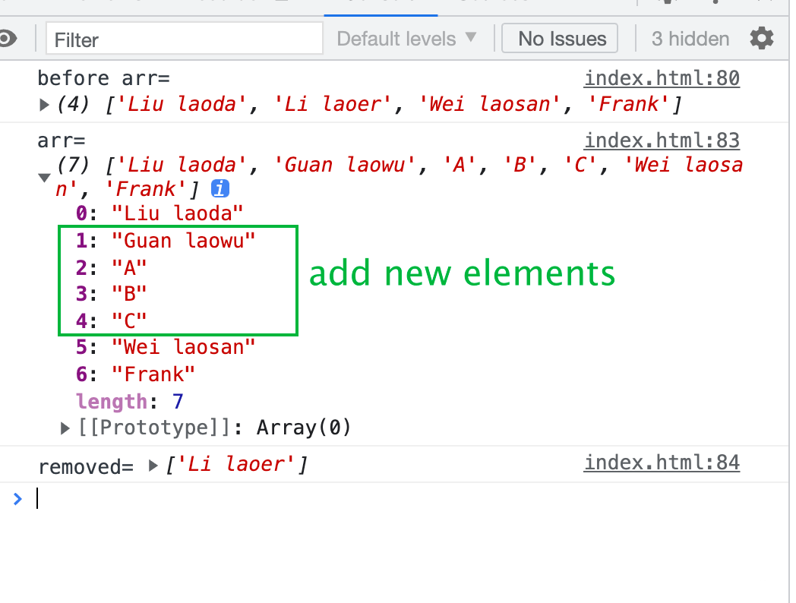The height and width of the screenshot is (603, 796).
Task: Open the Default levels dropdown
Action: click(406, 39)
